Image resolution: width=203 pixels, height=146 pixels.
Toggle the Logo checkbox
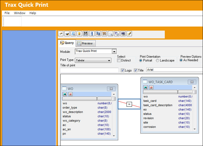(x=123, y=70)
